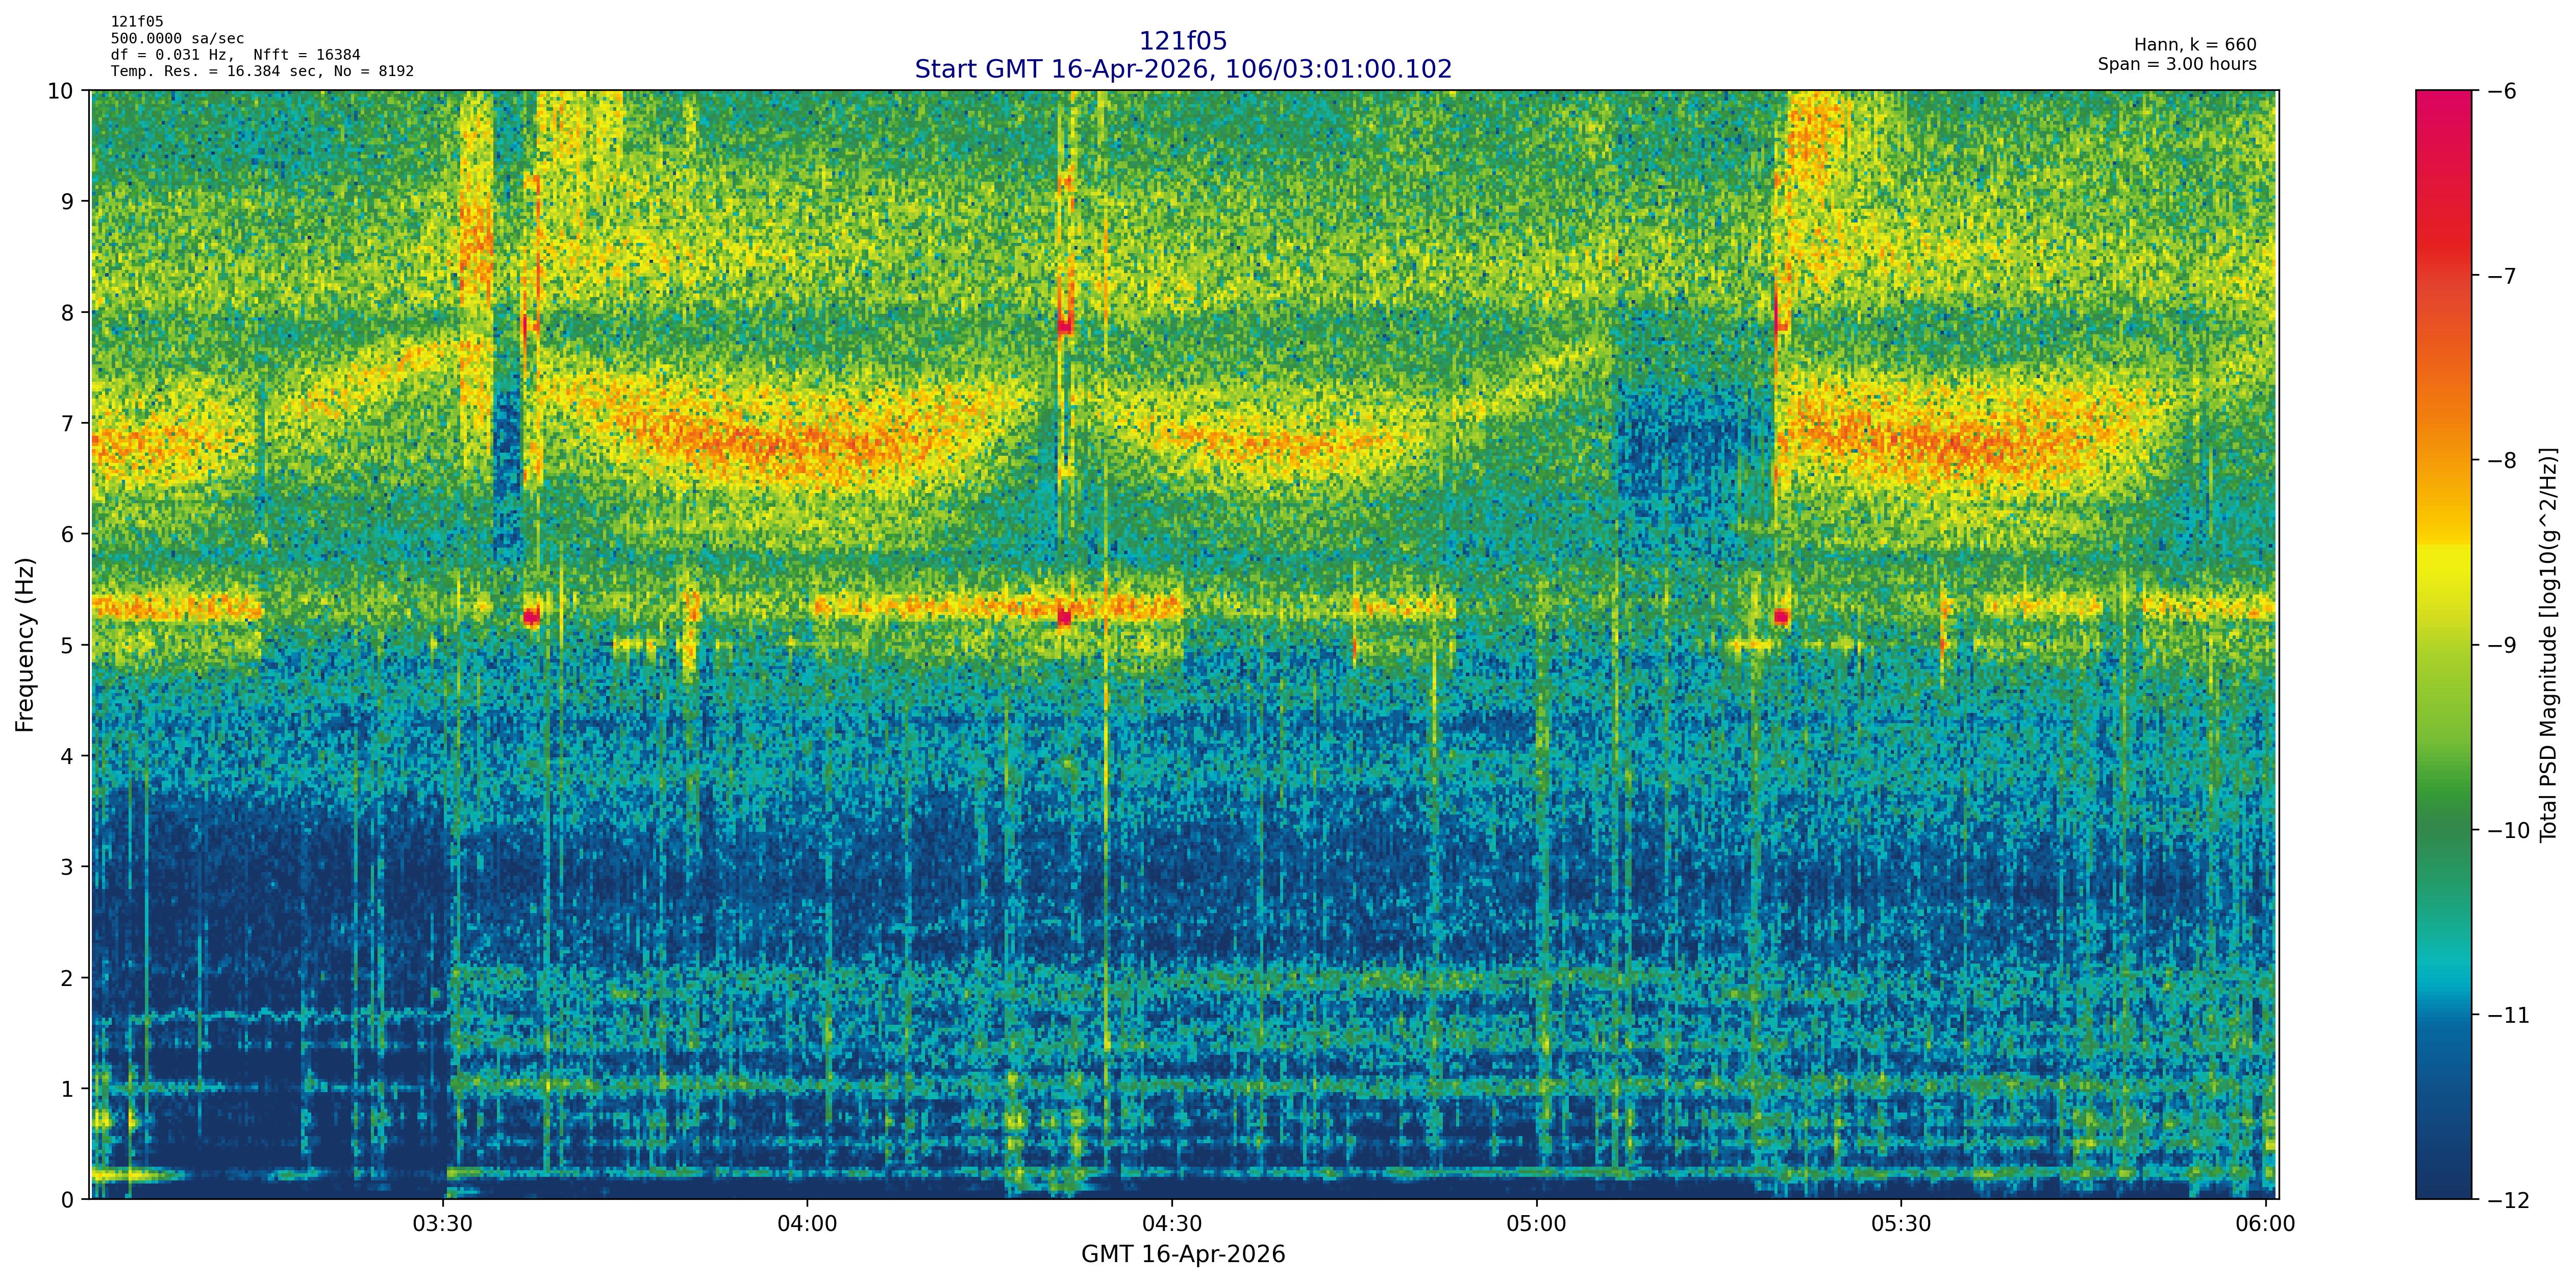2576x1282 pixels.
Task: Click the 04:00 time axis tick label
Action: pos(807,1225)
